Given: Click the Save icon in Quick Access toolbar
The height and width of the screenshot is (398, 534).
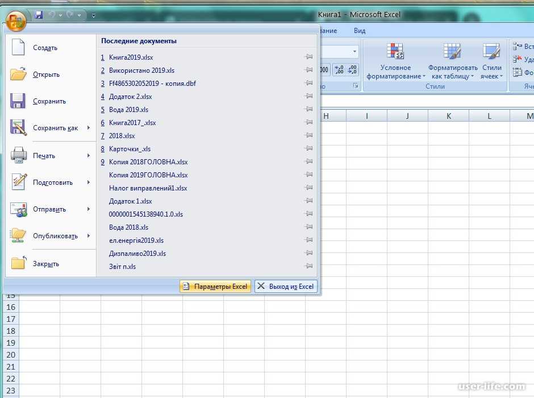Looking at the screenshot, I should pyautogui.click(x=39, y=15).
